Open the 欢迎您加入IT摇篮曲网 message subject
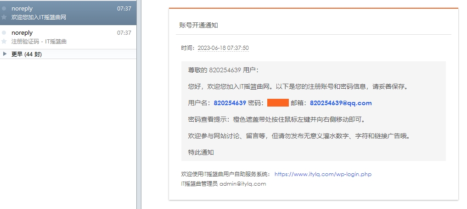 point(39,17)
